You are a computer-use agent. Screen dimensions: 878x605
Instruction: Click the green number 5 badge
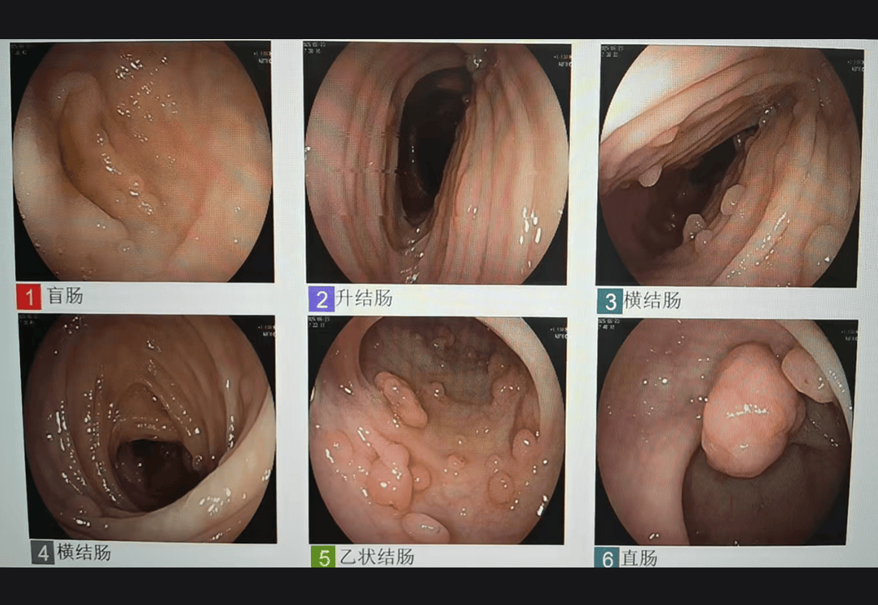(x=323, y=557)
